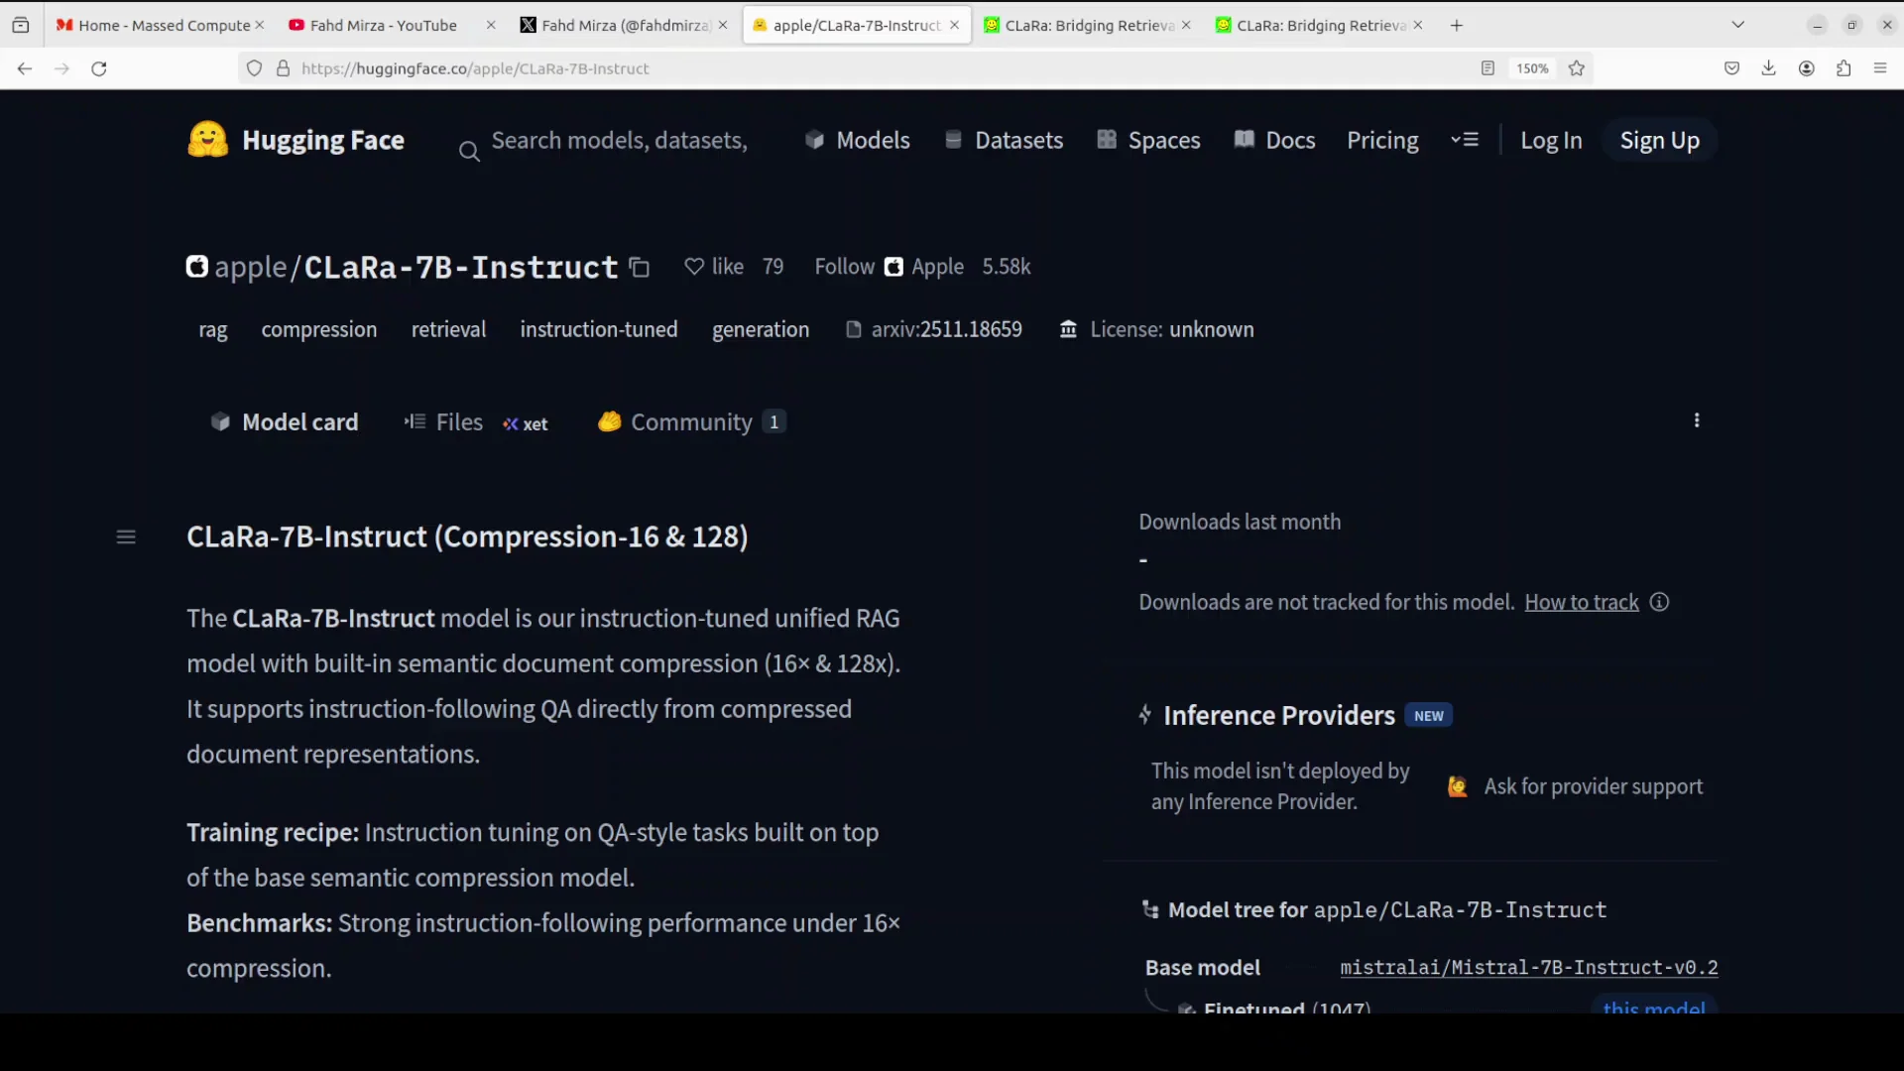Copy the model name to clipboard
The height and width of the screenshot is (1071, 1904).
(639, 267)
